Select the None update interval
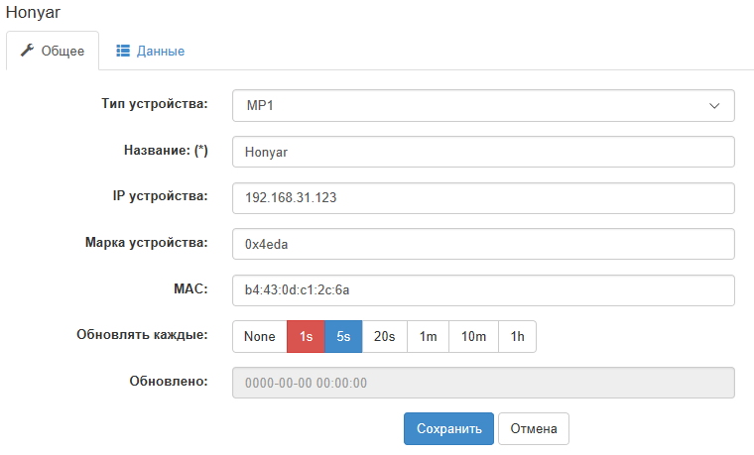 click(x=260, y=337)
